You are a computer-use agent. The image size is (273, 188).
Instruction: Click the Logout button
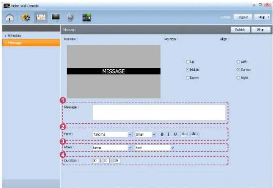pyautogui.click(x=243, y=17)
